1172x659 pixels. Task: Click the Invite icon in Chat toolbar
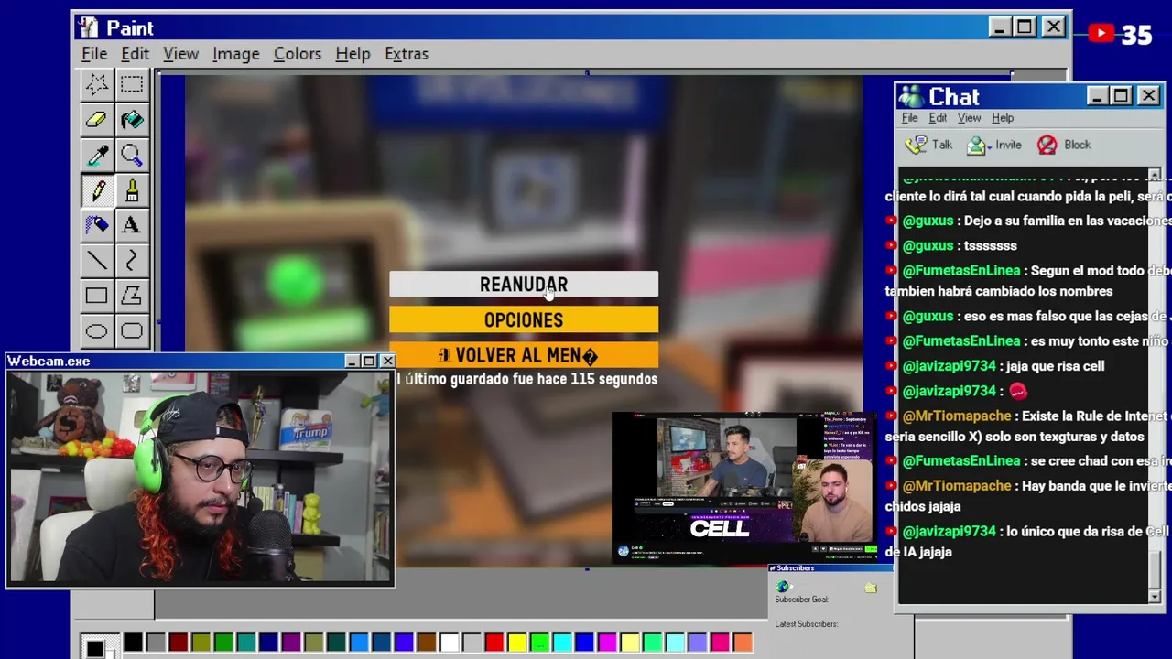tap(977, 145)
